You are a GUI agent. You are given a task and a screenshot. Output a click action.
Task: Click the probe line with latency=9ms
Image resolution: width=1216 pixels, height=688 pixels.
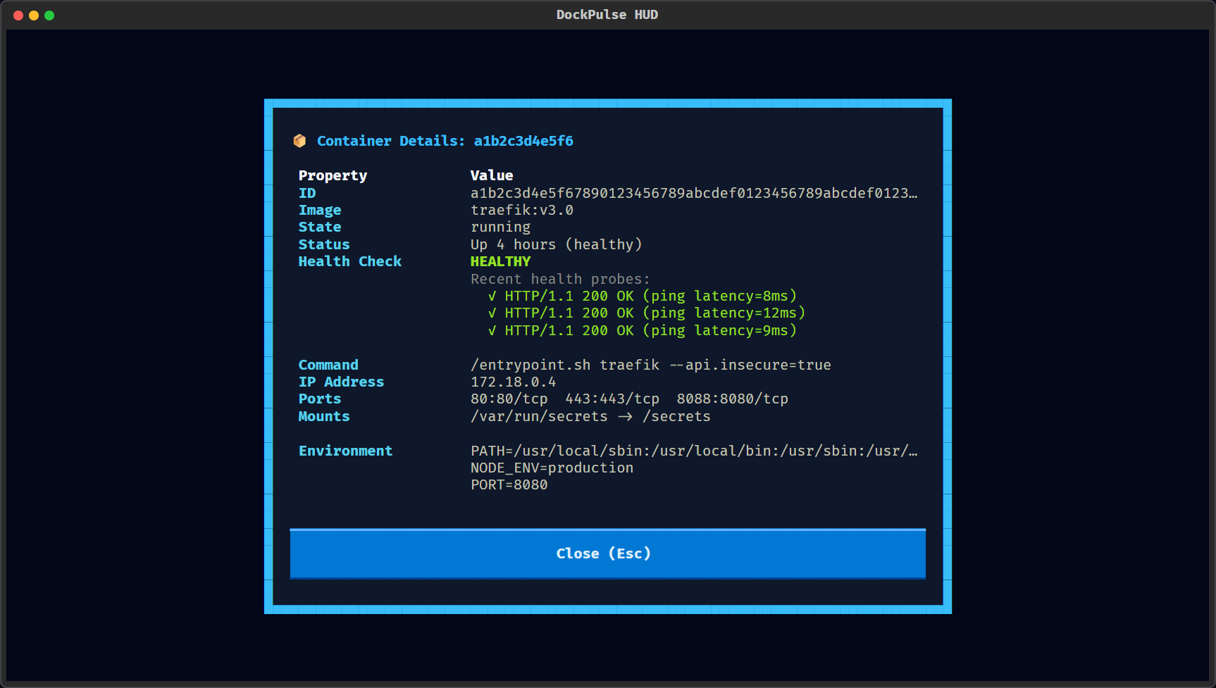[643, 330]
